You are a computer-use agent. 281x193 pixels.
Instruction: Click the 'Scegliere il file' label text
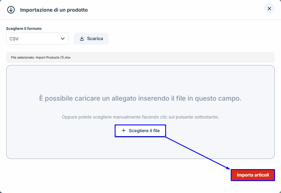coord(144,131)
